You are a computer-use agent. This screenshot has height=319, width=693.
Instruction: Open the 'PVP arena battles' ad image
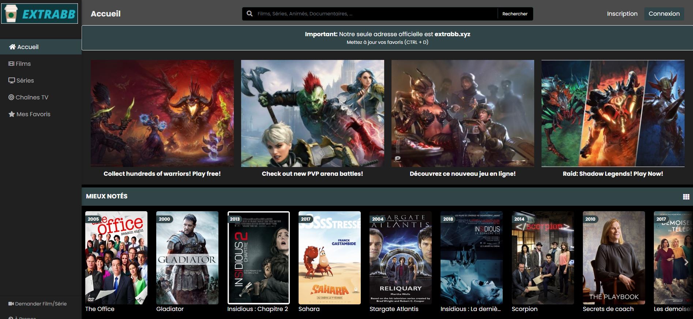point(312,113)
